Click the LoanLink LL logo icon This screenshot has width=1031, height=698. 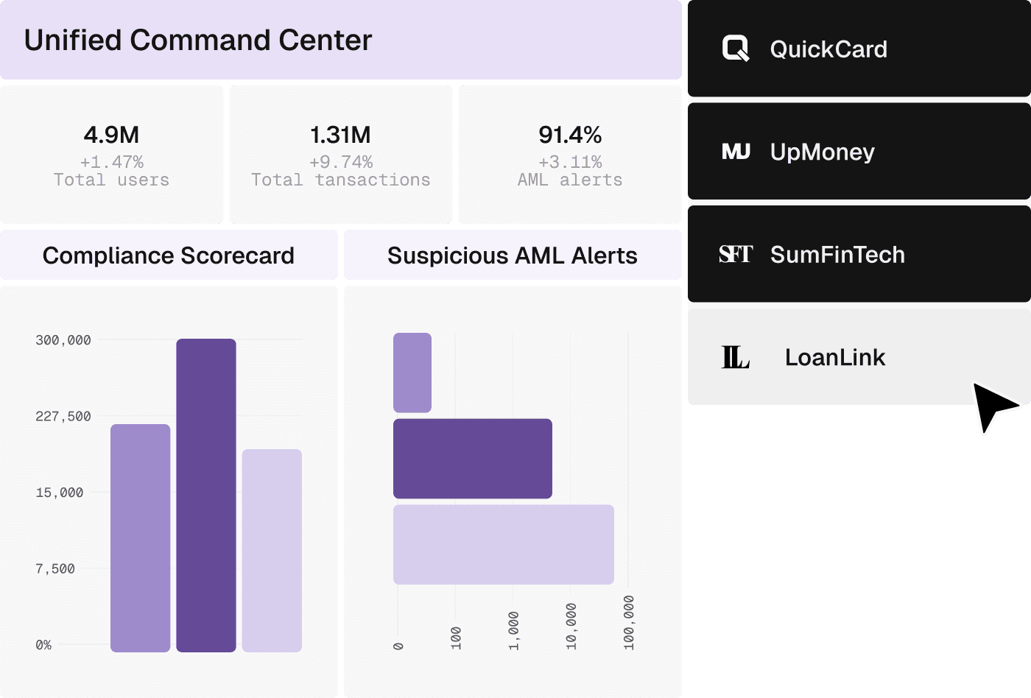735,357
